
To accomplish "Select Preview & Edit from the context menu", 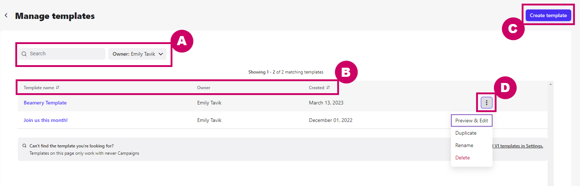I will tap(471, 120).
